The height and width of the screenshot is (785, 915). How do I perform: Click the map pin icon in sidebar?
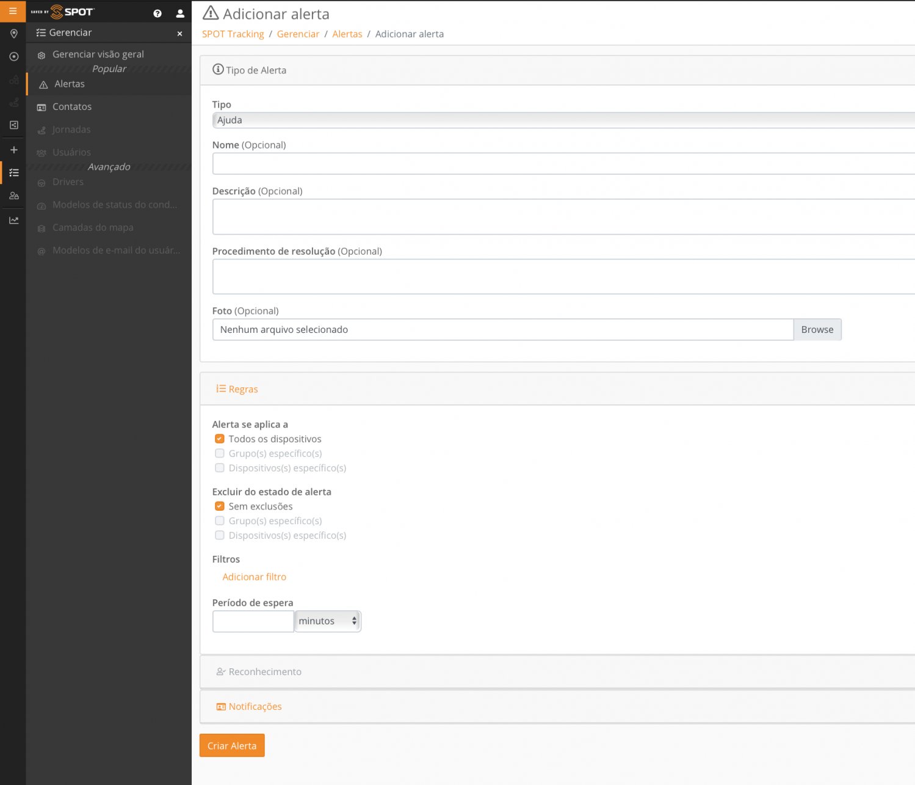13,34
